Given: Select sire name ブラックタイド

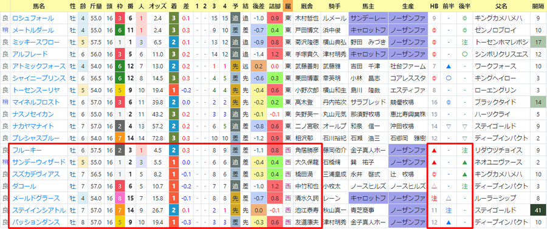Looking at the screenshot, I should tap(495, 102).
